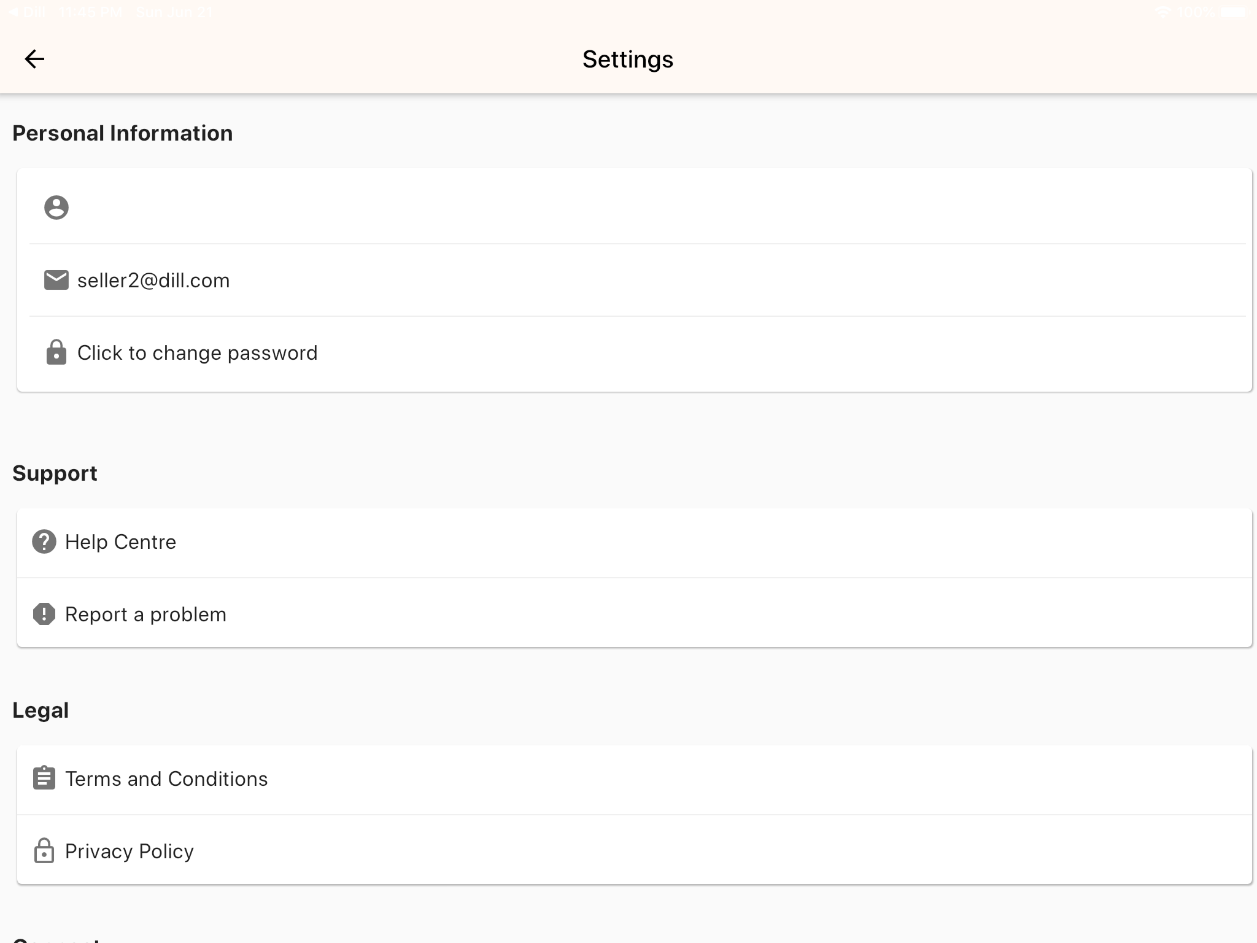Open Click to change password
The width and height of the screenshot is (1257, 943).
click(197, 353)
